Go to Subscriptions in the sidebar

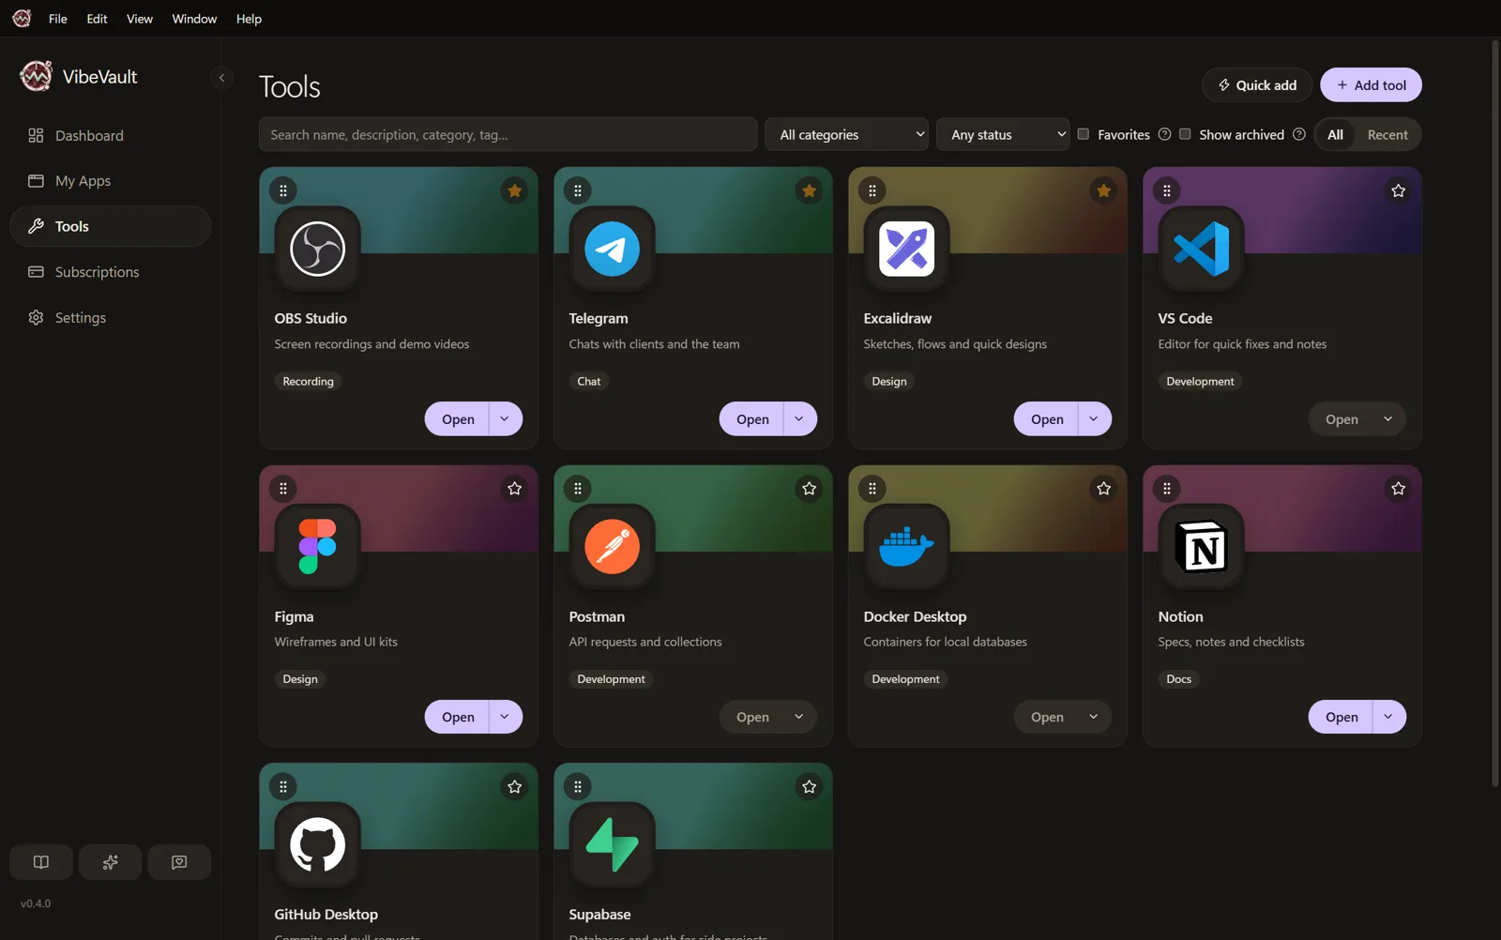tap(111, 272)
